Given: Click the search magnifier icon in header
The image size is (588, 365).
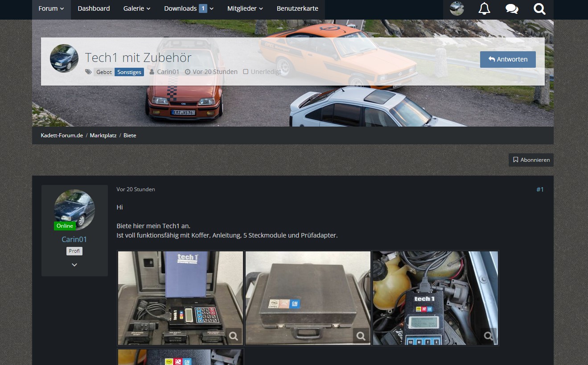Looking at the screenshot, I should point(539,9).
